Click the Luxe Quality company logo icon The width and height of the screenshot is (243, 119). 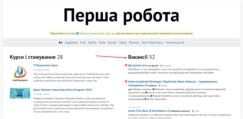tap(145, 66)
